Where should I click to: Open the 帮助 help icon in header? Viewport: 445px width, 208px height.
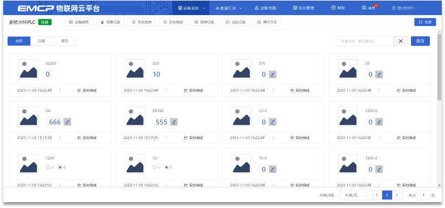[338, 8]
